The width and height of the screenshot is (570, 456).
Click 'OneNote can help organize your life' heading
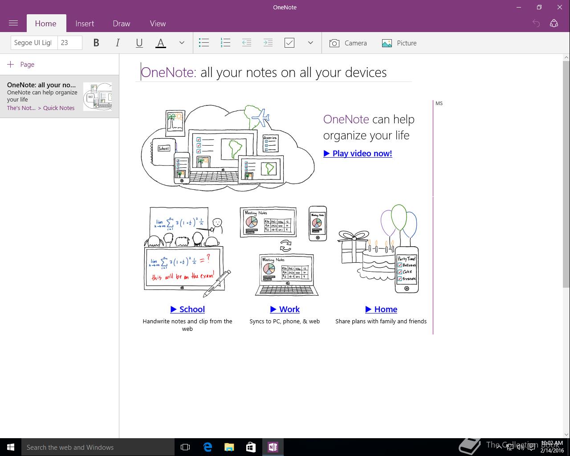[x=369, y=127]
